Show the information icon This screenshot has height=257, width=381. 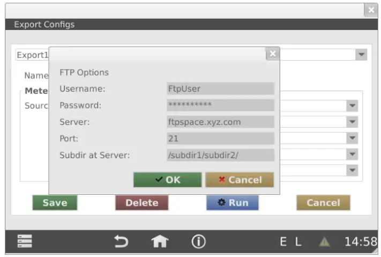198,241
